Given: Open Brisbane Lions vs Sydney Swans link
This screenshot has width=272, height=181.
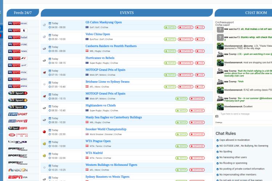Looking at the screenshot, I should pyautogui.click(x=108, y=81).
